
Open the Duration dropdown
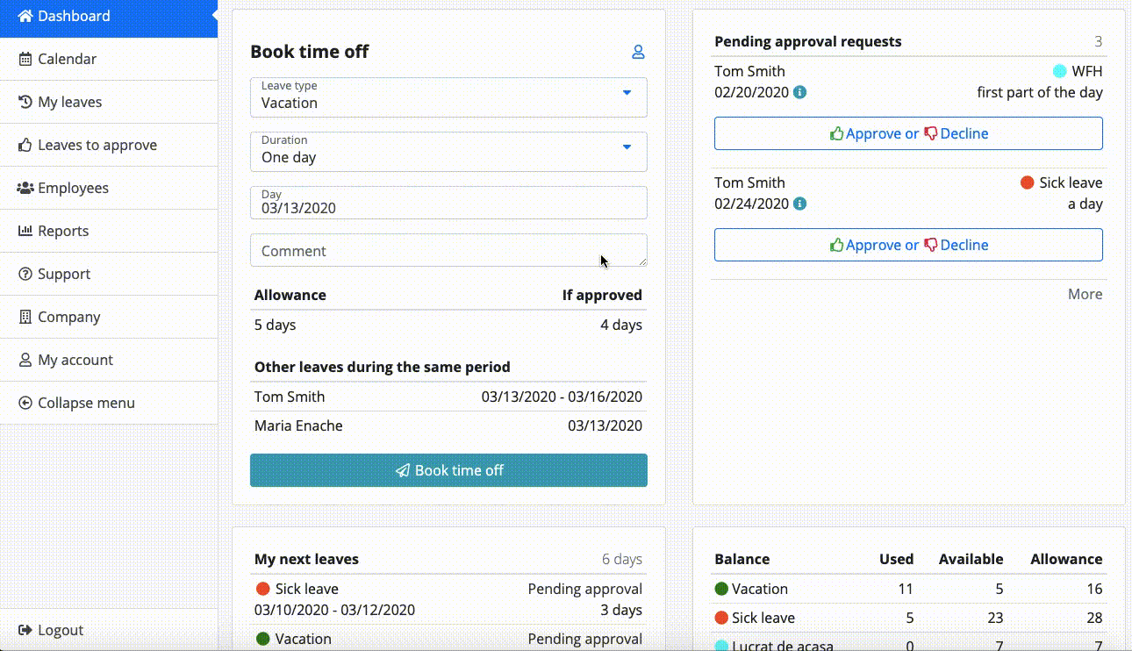[448, 152]
